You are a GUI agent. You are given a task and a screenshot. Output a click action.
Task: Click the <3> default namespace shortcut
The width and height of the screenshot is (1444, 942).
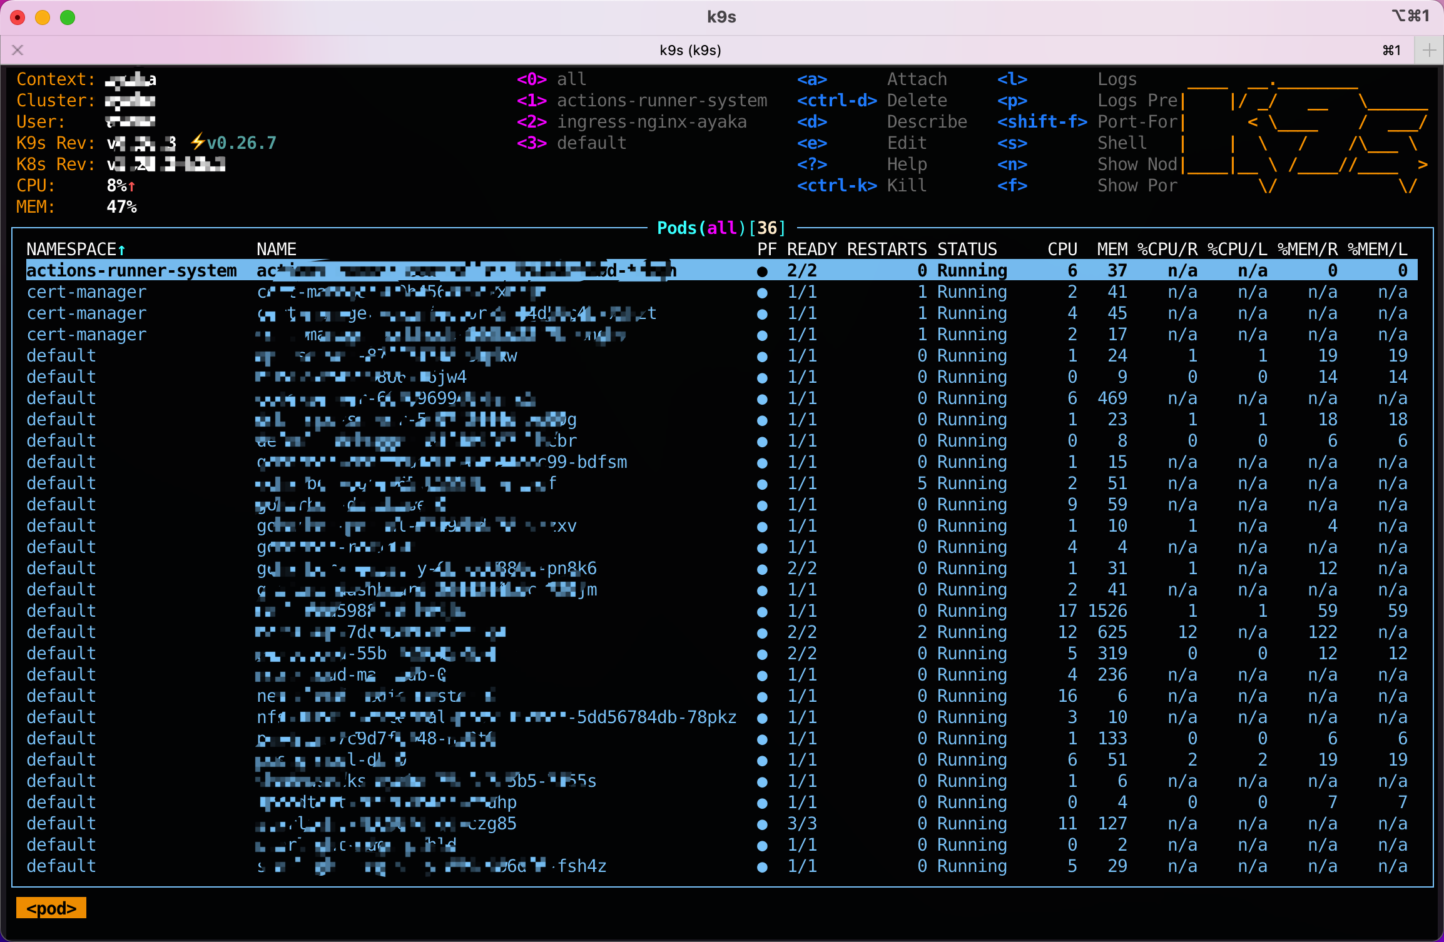571,143
